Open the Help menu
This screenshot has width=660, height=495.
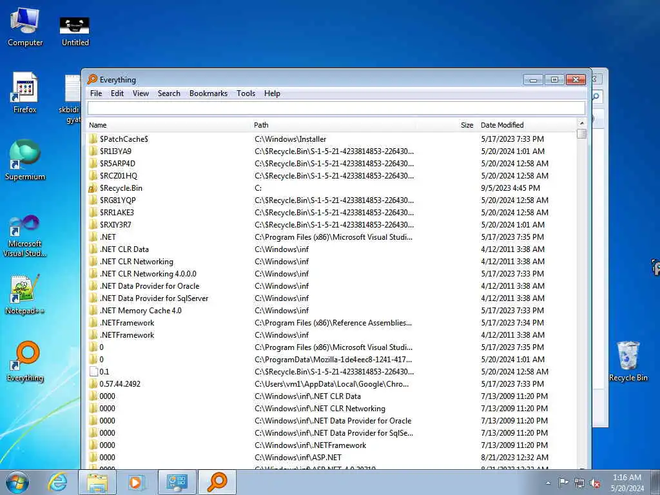click(272, 93)
